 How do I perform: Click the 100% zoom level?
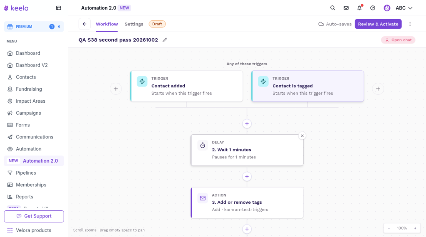click(402, 228)
